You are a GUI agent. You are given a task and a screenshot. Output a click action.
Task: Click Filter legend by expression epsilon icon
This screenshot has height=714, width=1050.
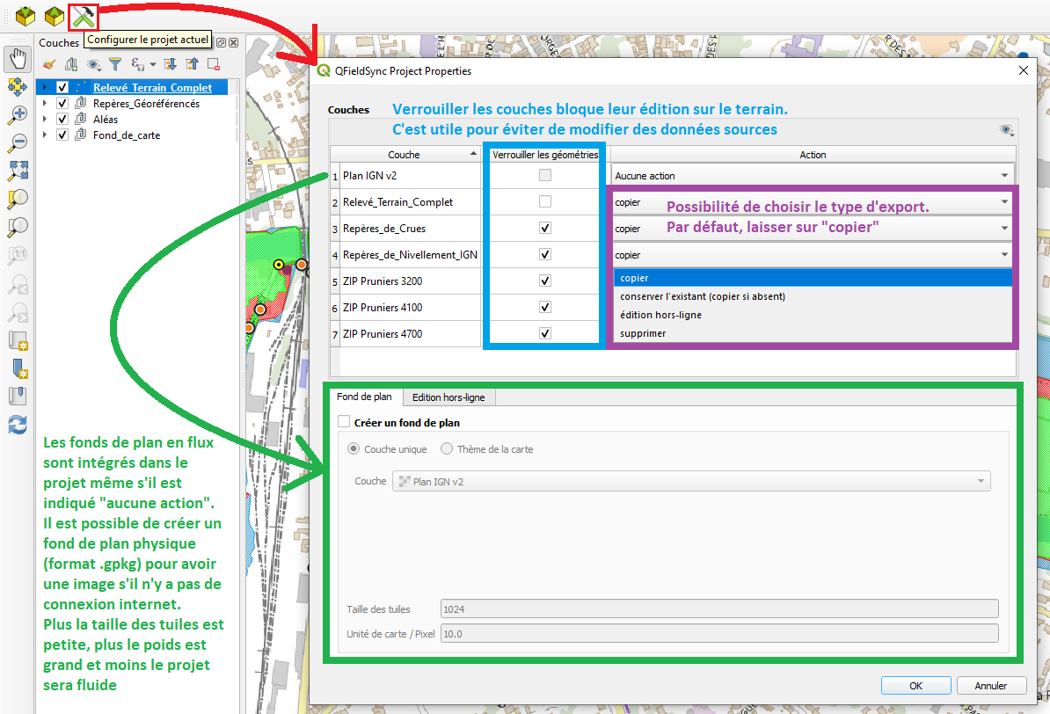(x=137, y=64)
